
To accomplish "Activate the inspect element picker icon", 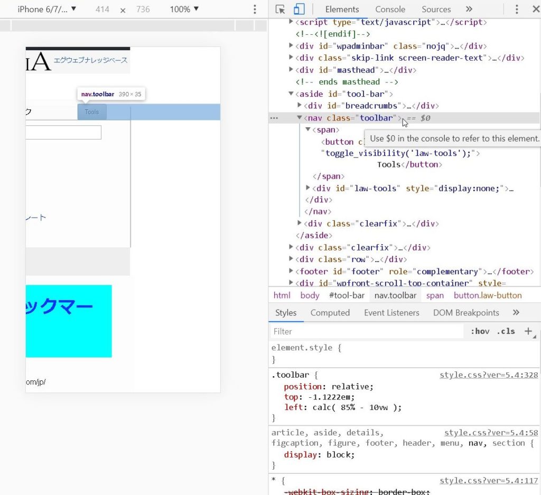I will [281, 10].
